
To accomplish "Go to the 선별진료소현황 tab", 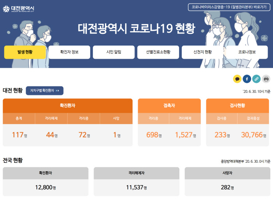I will coord(158,52).
